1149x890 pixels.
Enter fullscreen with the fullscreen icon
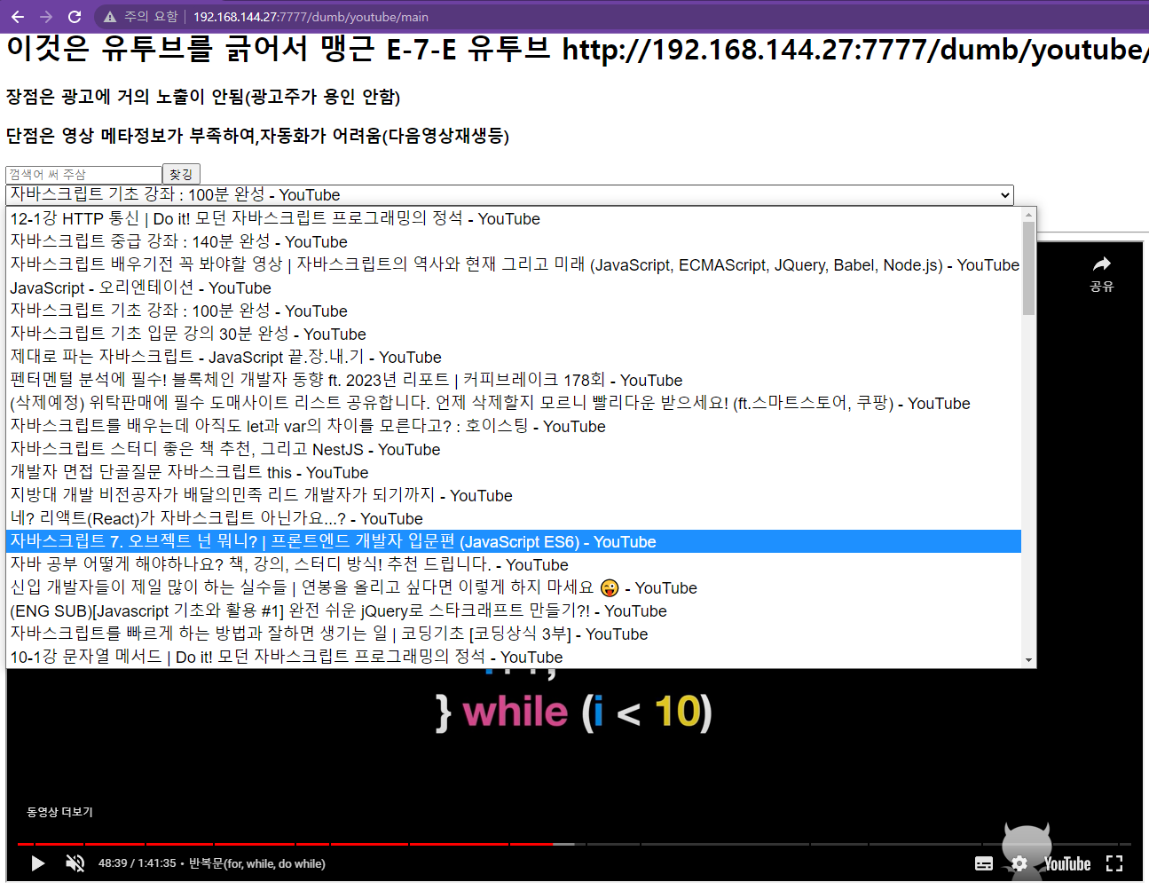[1114, 863]
